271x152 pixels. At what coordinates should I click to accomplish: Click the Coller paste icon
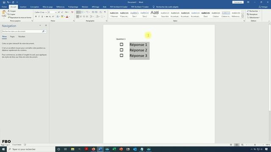pos(4,14)
